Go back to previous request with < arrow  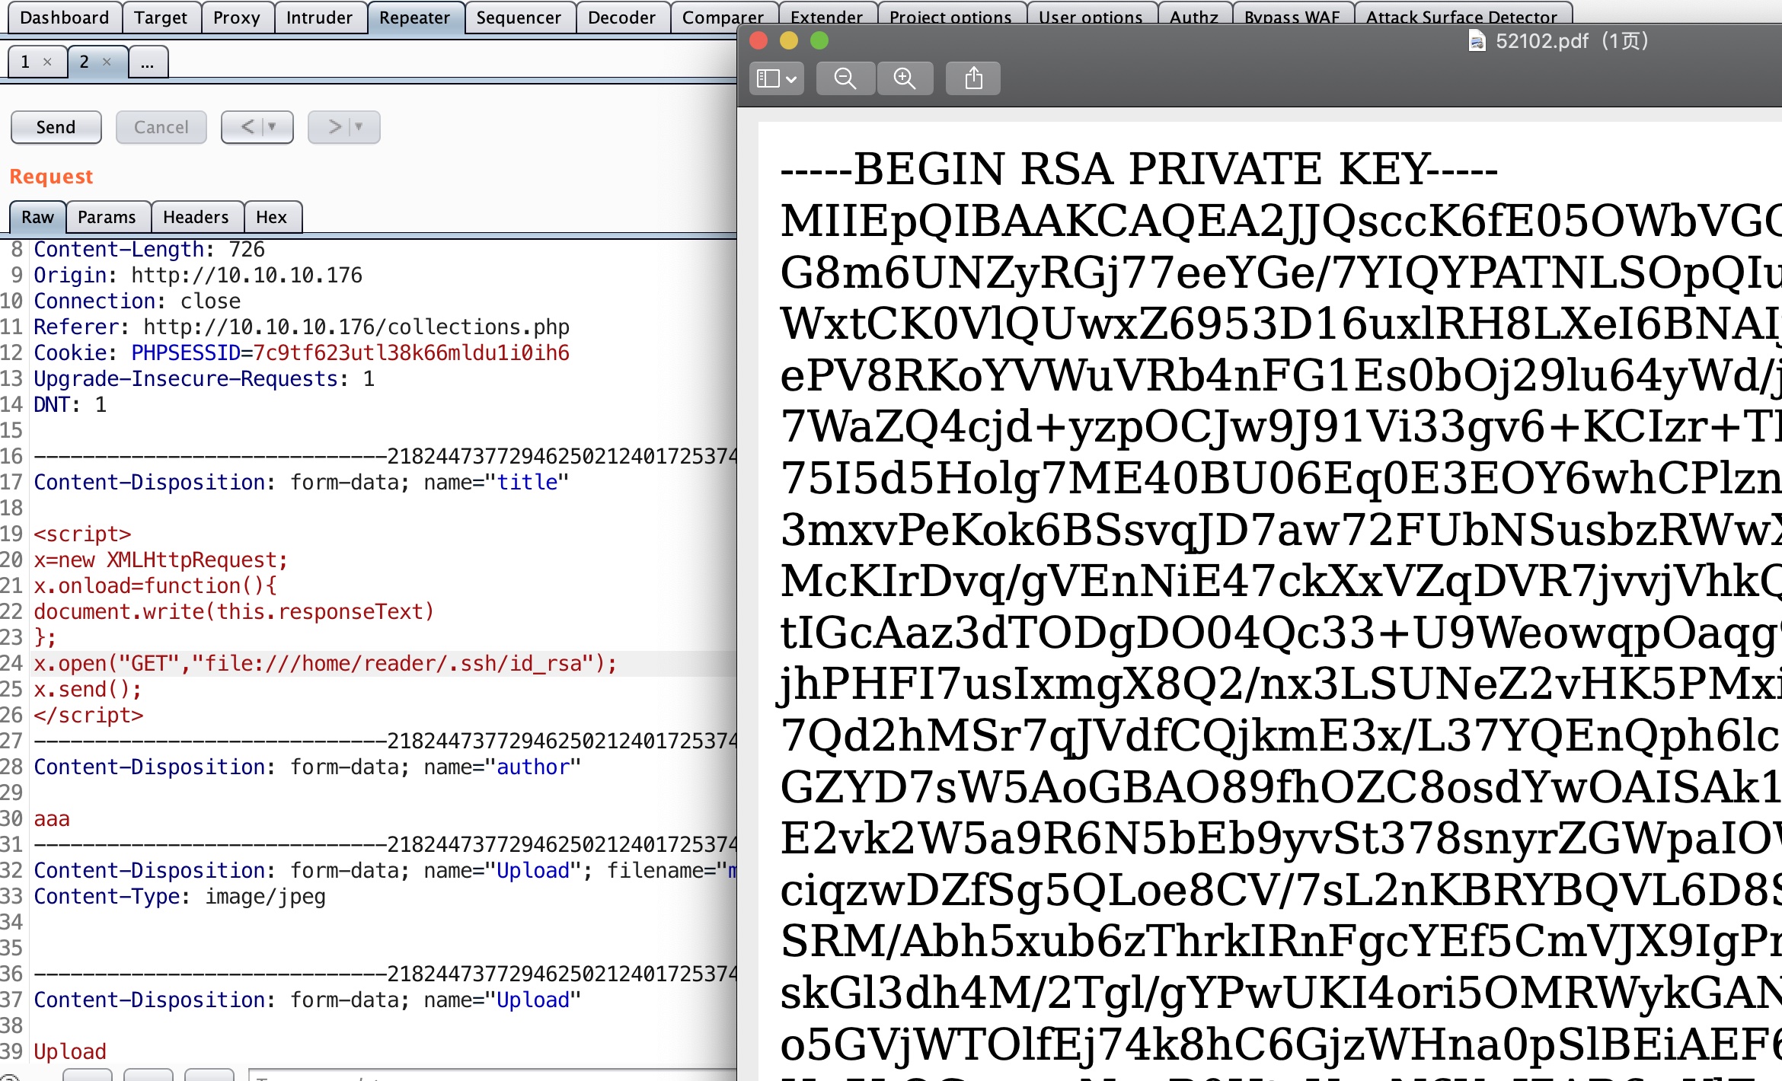pos(247,127)
